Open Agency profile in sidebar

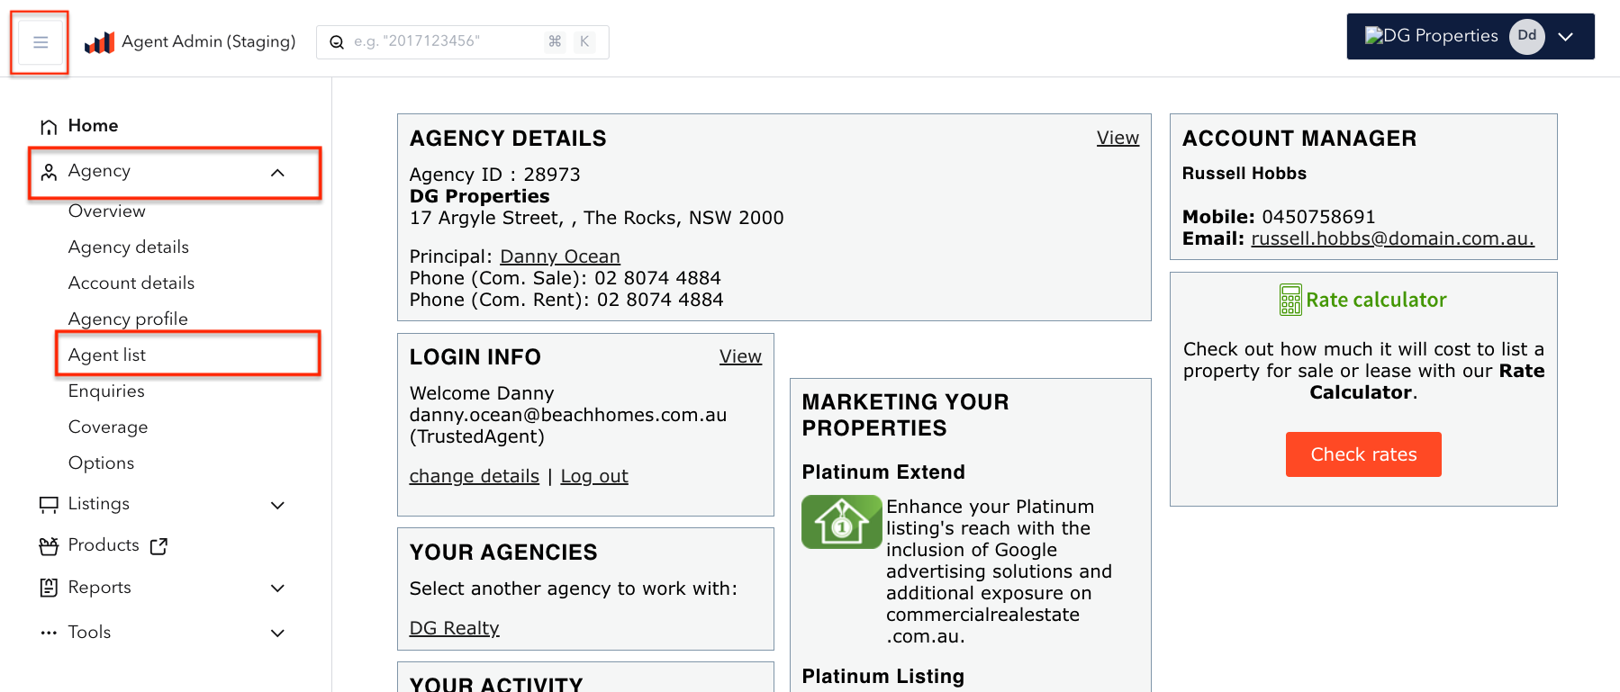pyautogui.click(x=128, y=319)
